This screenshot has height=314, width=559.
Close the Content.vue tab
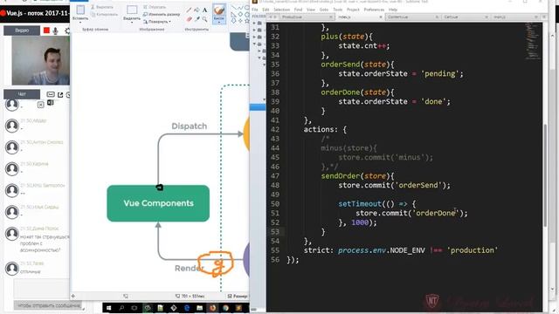click(437, 17)
